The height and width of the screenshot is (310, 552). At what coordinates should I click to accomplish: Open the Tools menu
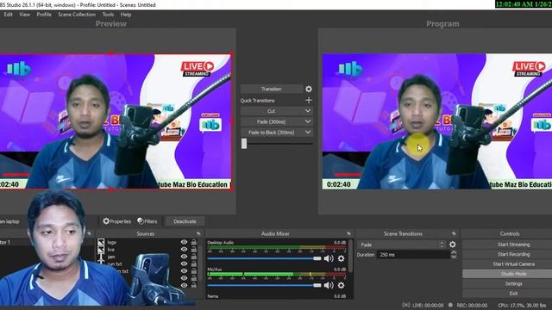108,15
